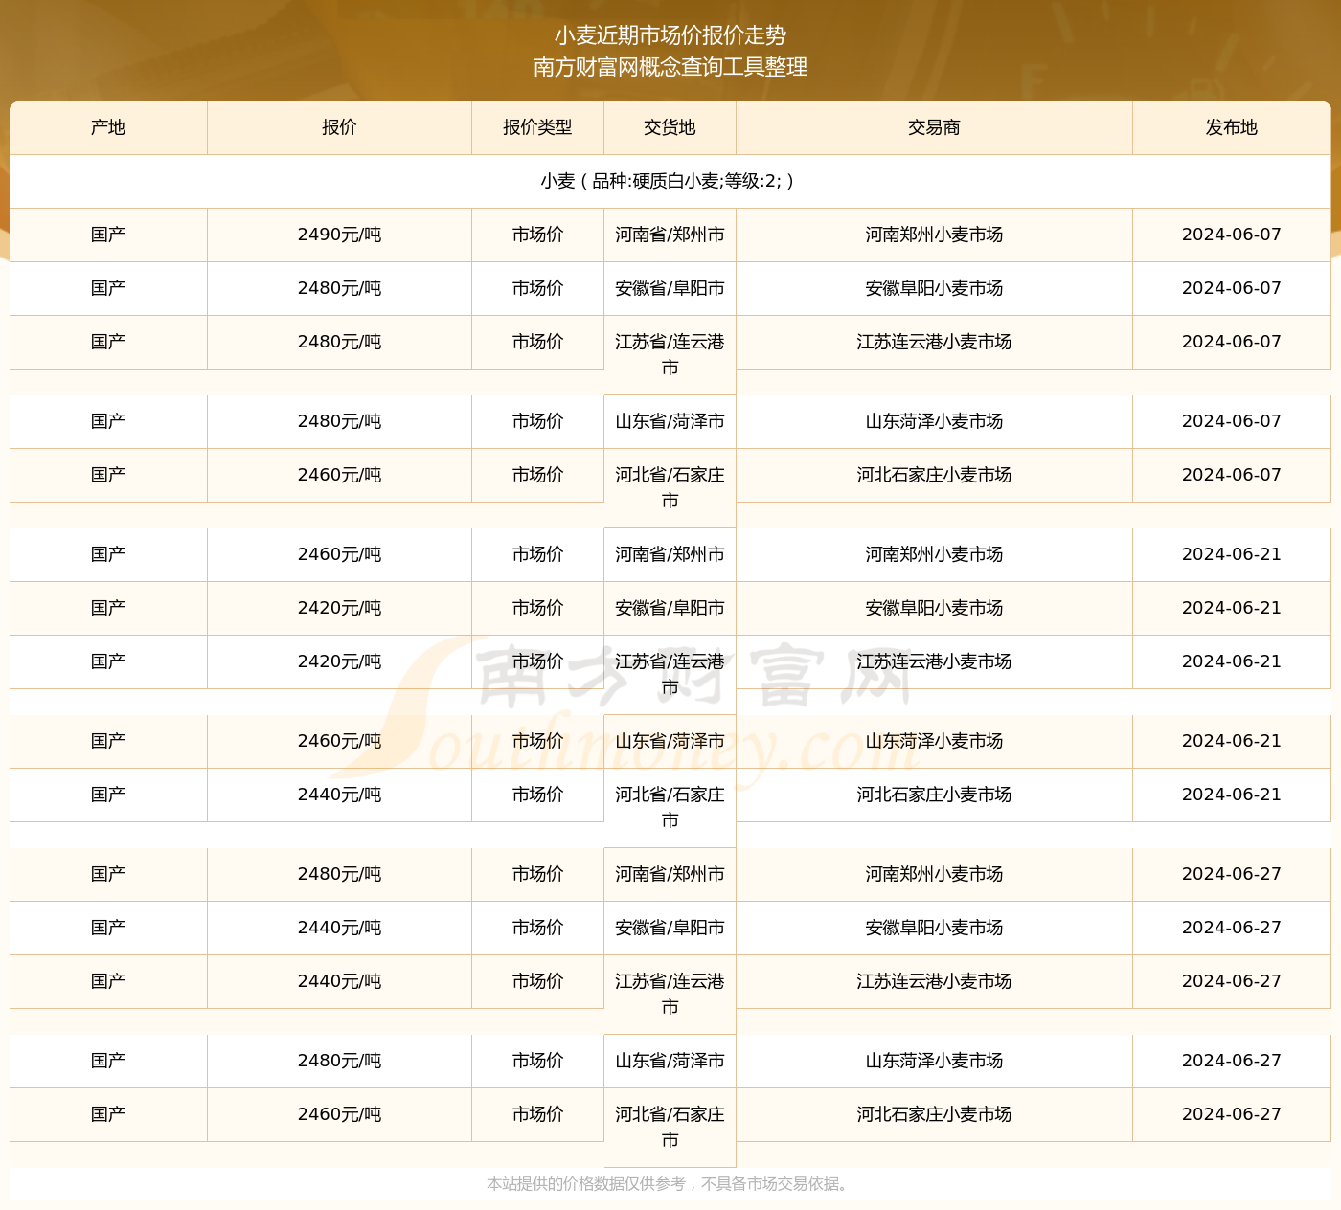Click 国产 in the 2490元/吨 row
1341x1210 pixels.
[108, 235]
